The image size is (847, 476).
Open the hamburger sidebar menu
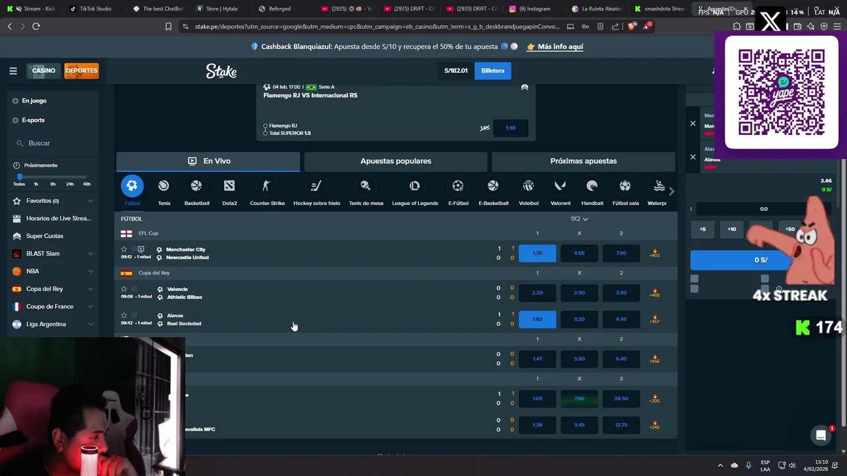click(13, 71)
